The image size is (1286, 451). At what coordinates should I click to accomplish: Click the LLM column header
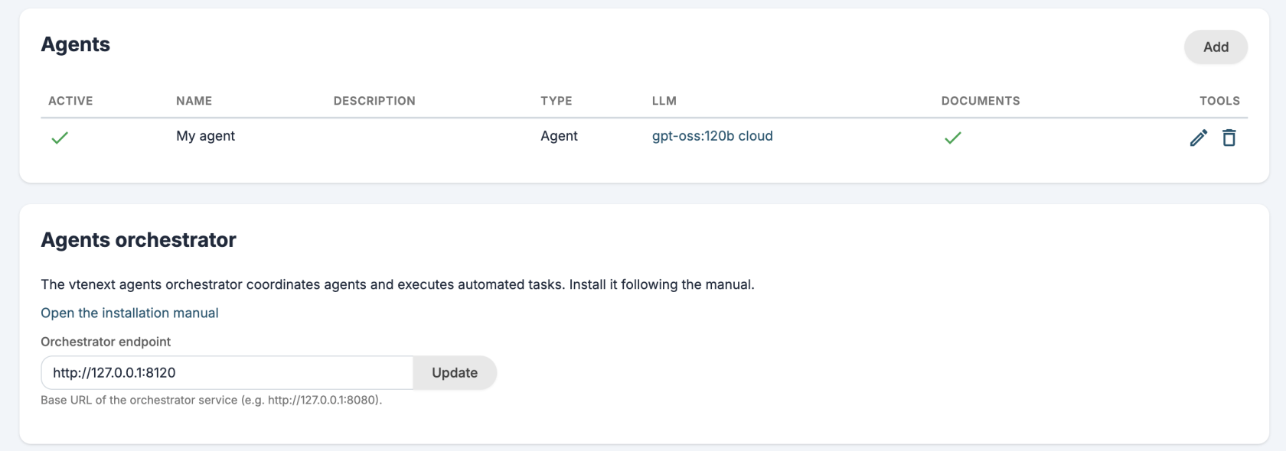pos(664,101)
